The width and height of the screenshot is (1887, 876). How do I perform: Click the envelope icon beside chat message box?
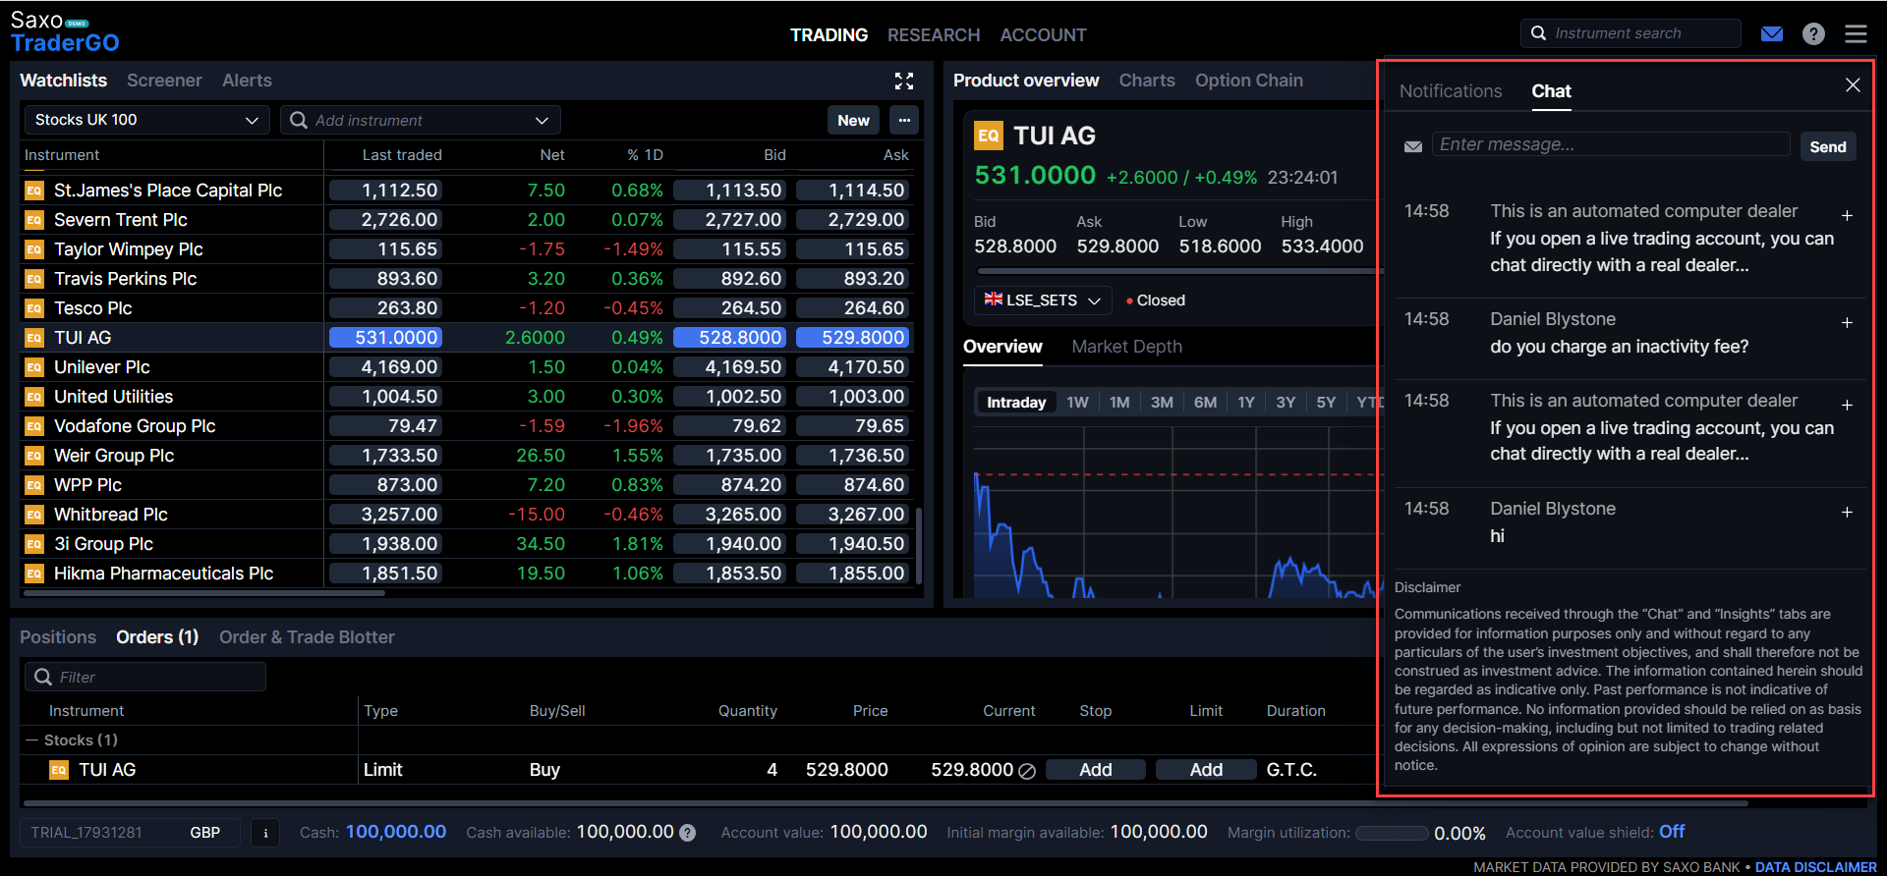click(1413, 146)
